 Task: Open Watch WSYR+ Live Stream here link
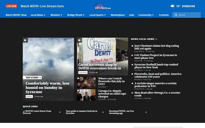pyautogui.click(x=42, y=6)
